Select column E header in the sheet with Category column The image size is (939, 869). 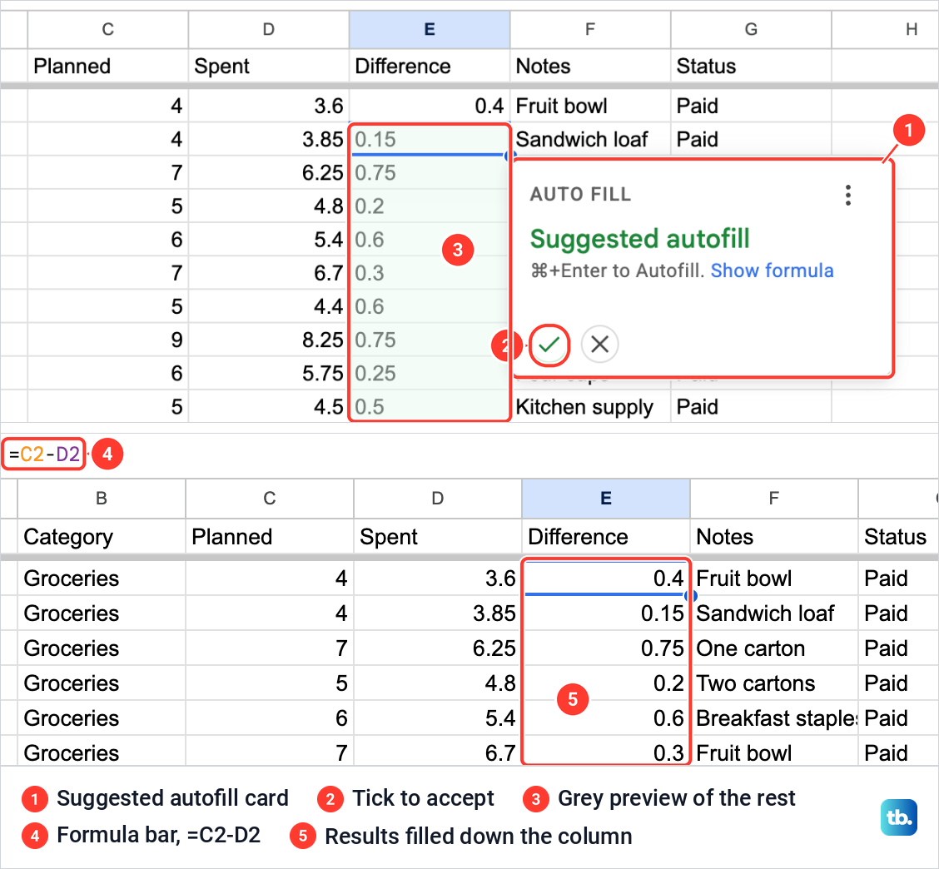pyautogui.click(x=606, y=499)
